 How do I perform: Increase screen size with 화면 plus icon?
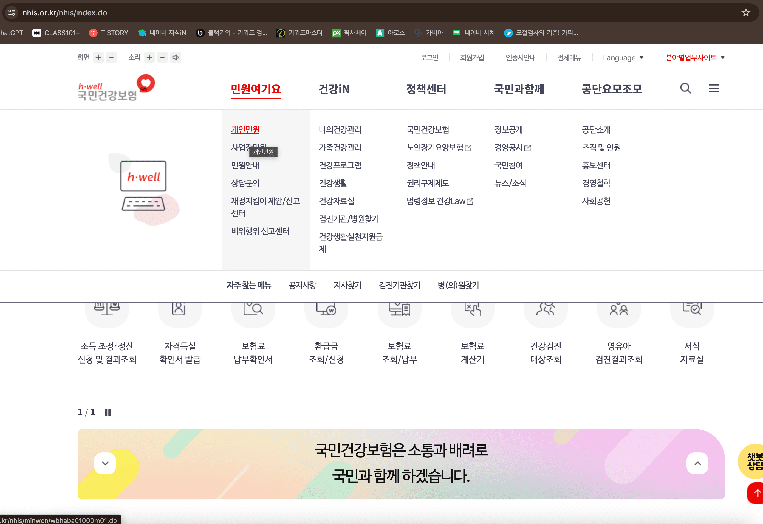point(98,57)
